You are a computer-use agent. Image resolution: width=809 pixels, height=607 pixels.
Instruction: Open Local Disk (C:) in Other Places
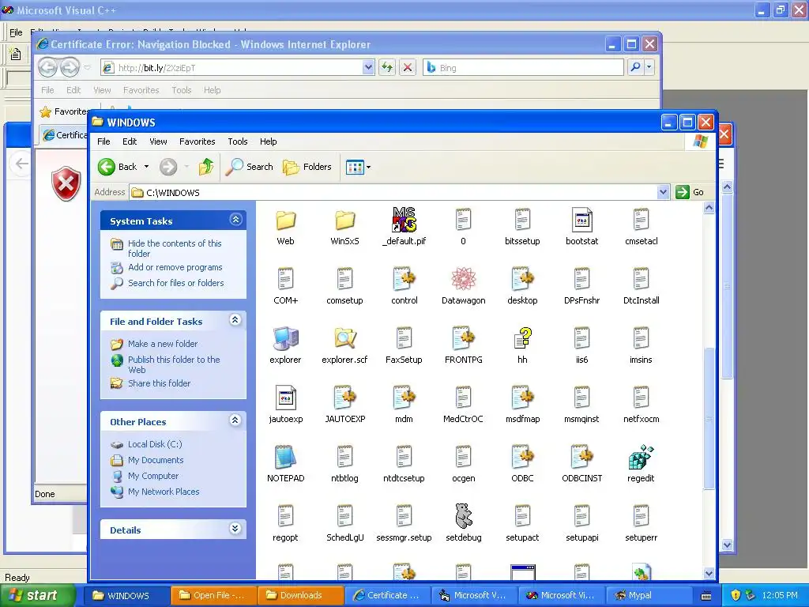click(155, 444)
